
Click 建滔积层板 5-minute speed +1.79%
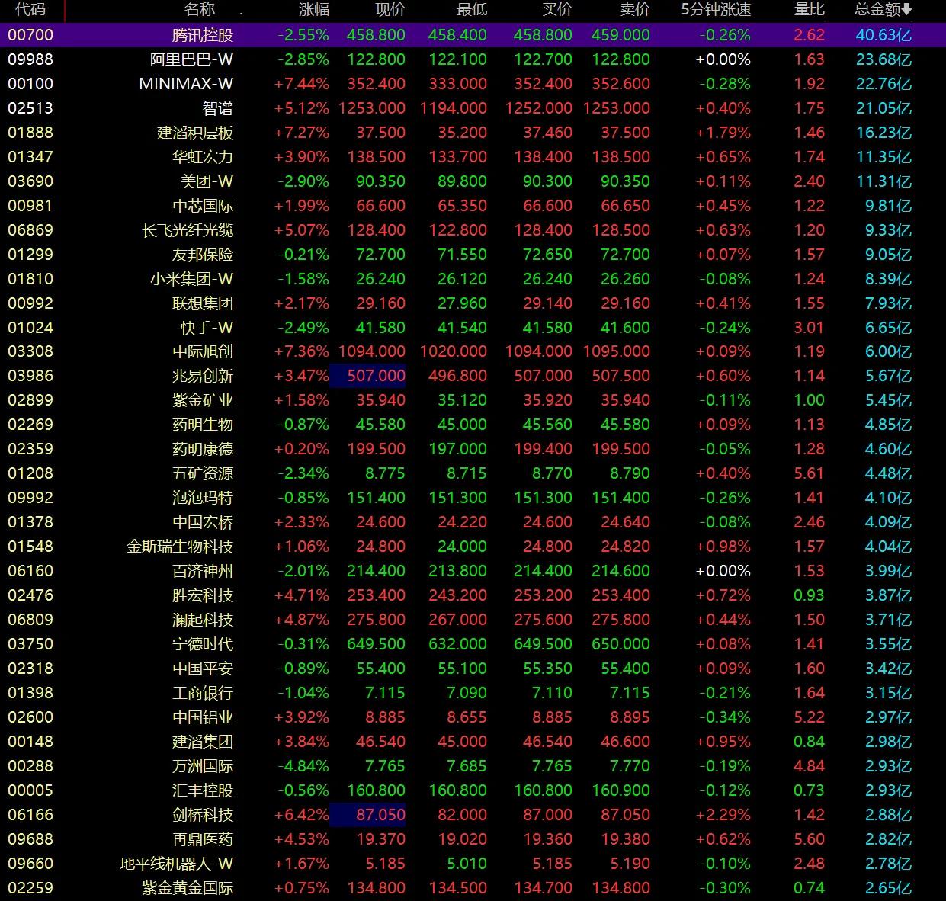pyautogui.click(x=723, y=133)
